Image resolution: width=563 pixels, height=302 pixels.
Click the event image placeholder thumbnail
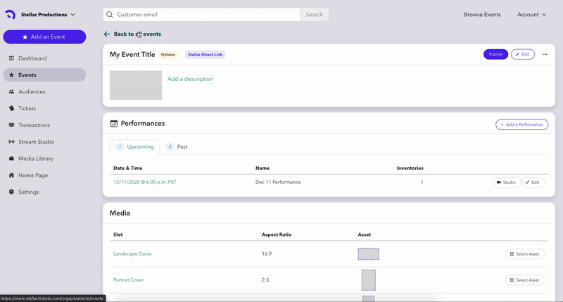pyautogui.click(x=136, y=85)
